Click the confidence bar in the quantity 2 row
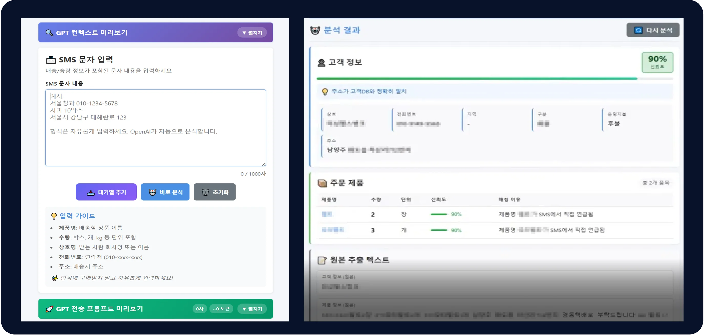Screen dimensions: 704x335 coord(439,215)
